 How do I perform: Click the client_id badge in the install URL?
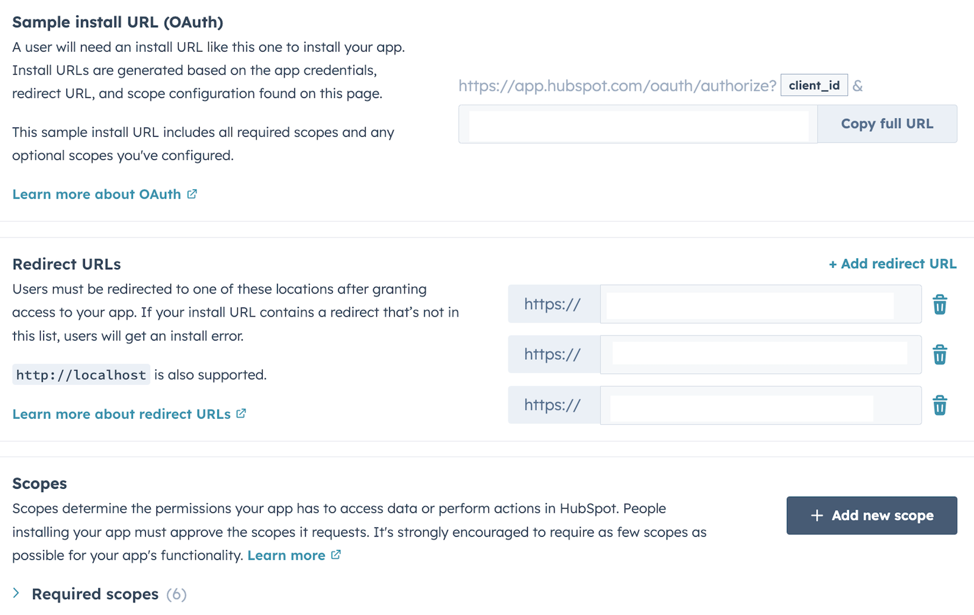pos(814,85)
